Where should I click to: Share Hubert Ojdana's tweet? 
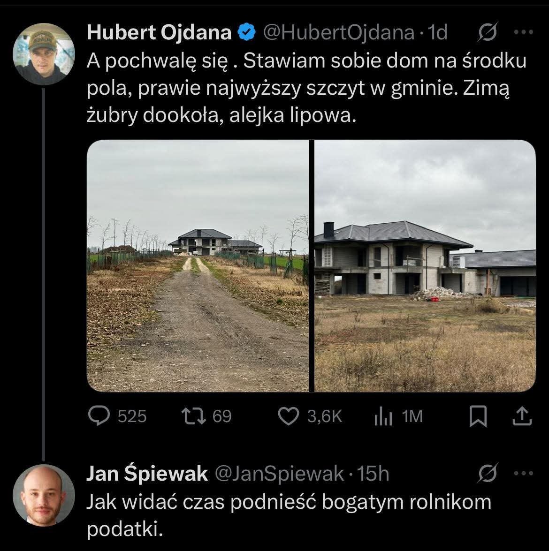pos(523,416)
